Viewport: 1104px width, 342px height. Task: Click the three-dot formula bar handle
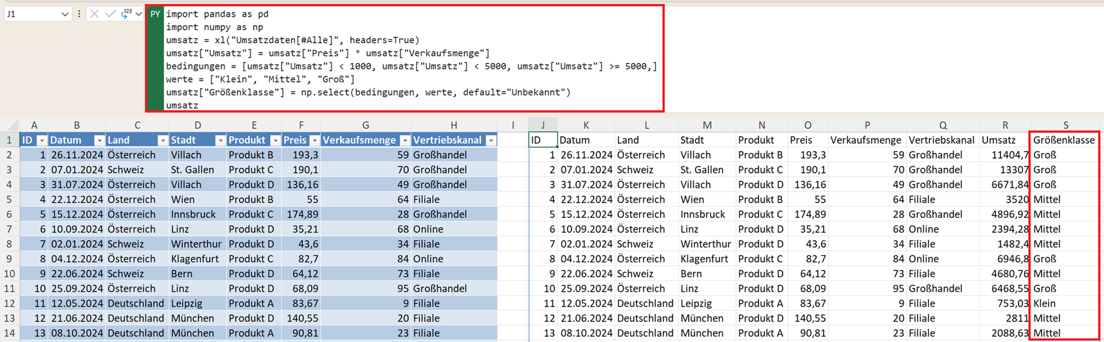coord(79,14)
